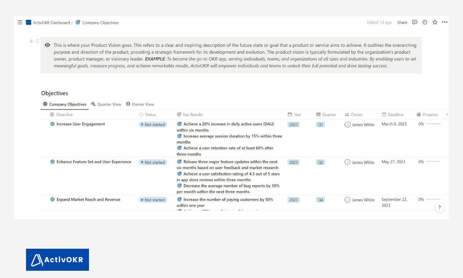The image size is (463, 278).
Task: Click the Q4 quarter tag
Action: coord(320,200)
